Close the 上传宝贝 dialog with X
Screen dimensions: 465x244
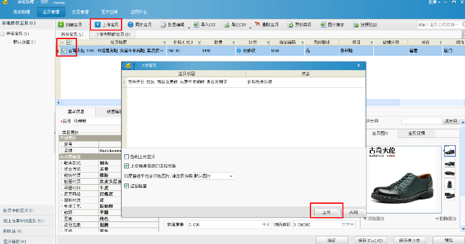click(359, 65)
